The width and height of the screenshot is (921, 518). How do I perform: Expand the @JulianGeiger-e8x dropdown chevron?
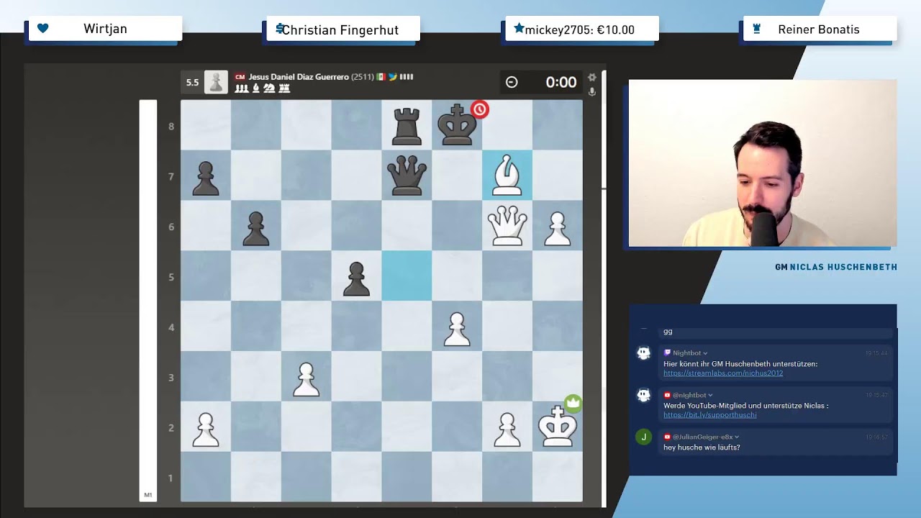pyautogui.click(x=737, y=437)
